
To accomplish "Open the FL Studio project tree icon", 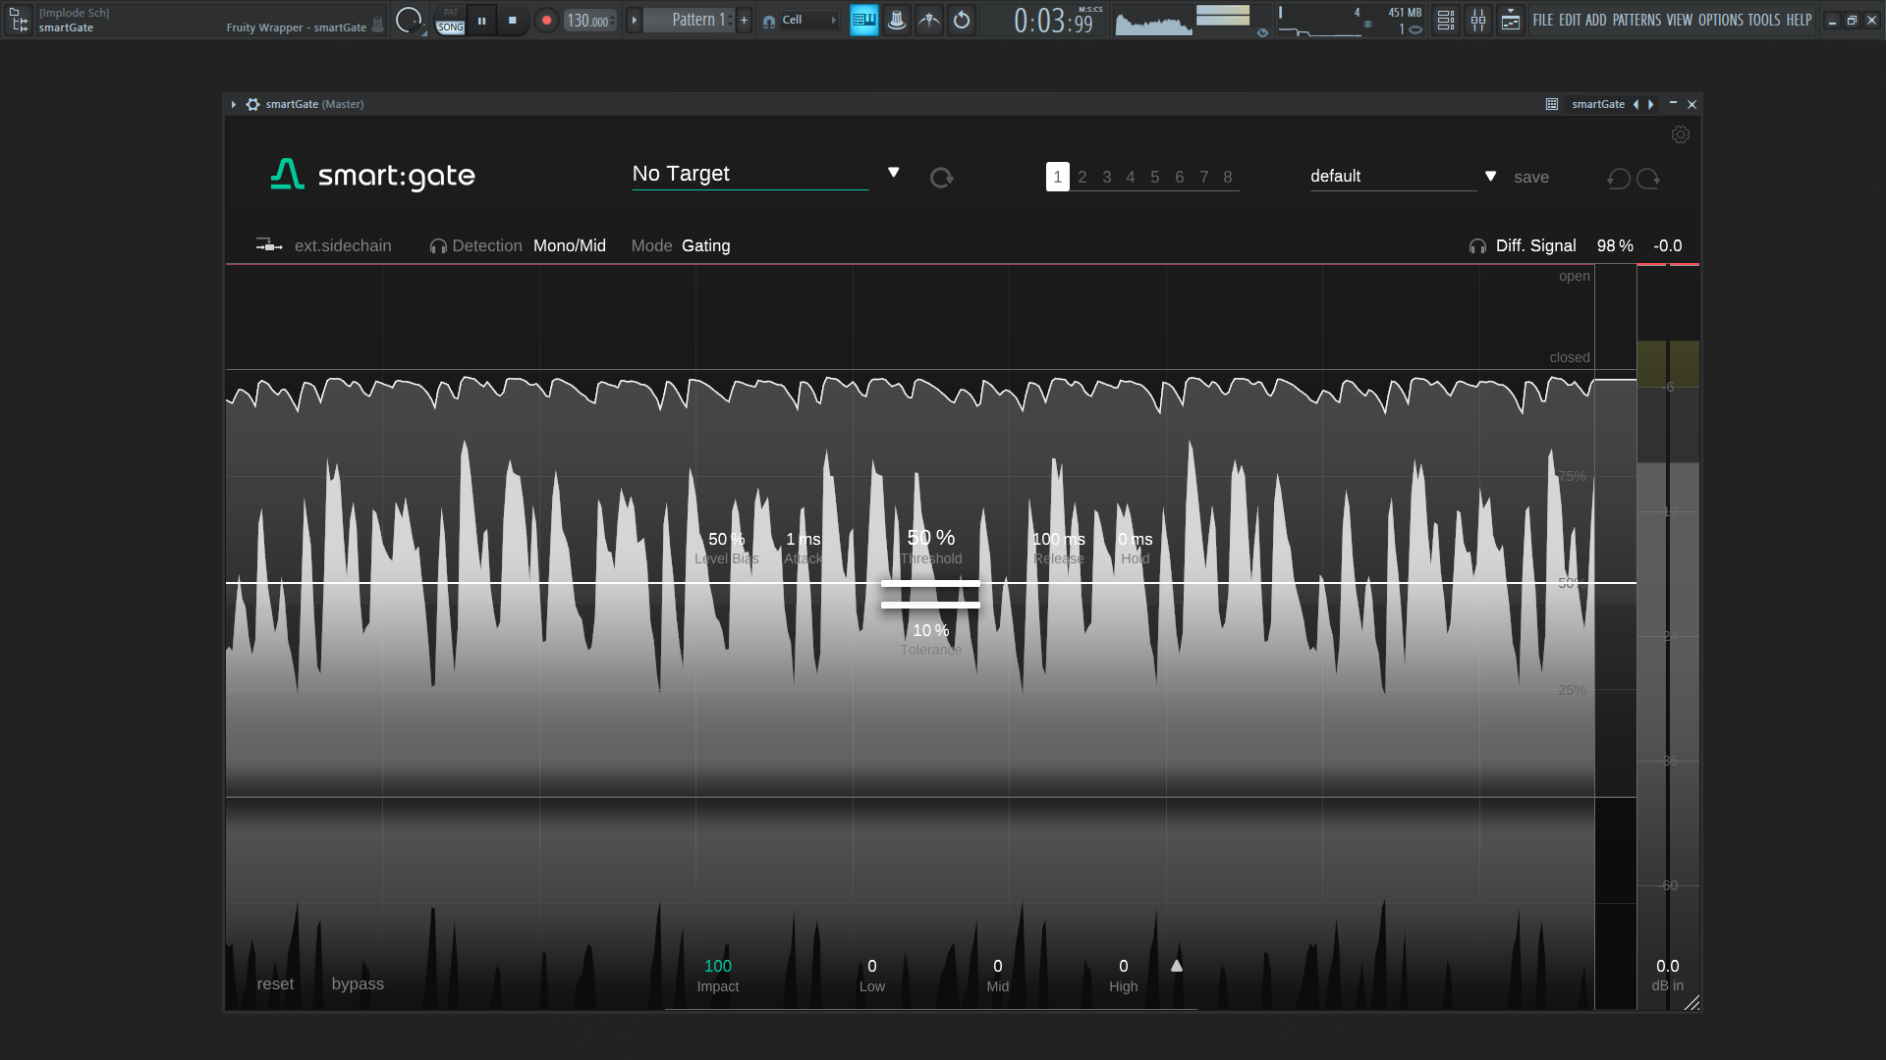I will coord(19,20).
